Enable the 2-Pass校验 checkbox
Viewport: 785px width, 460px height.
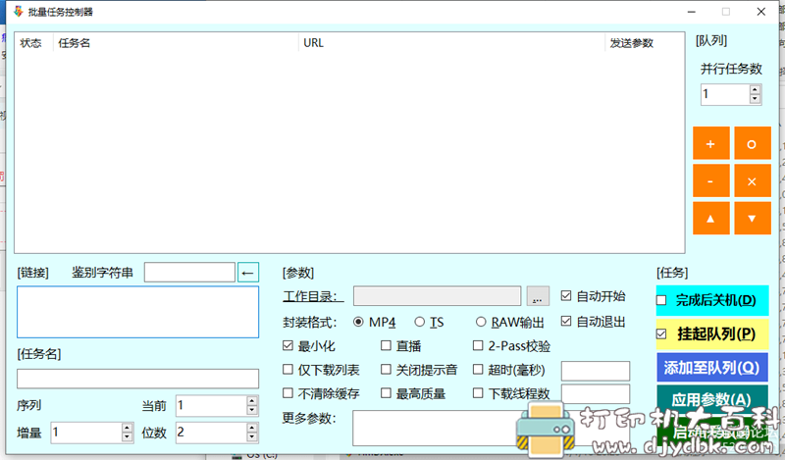(478, 345)
